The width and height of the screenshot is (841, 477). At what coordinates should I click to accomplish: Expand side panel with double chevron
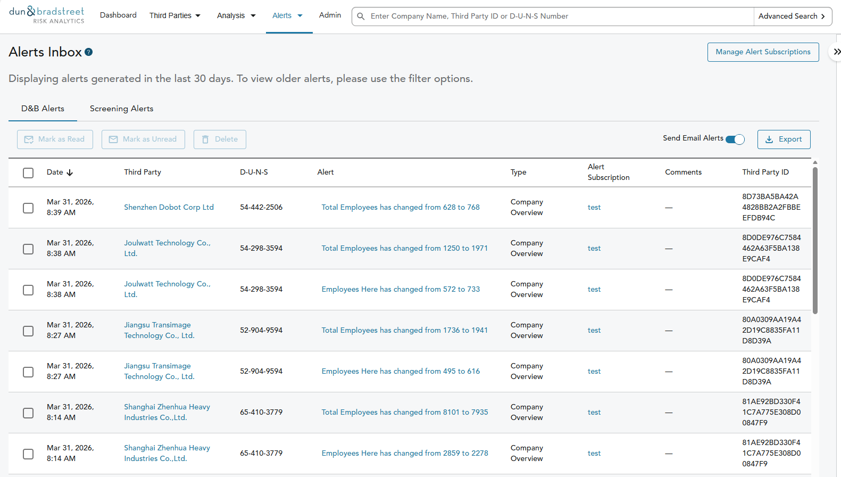(837, 52)
